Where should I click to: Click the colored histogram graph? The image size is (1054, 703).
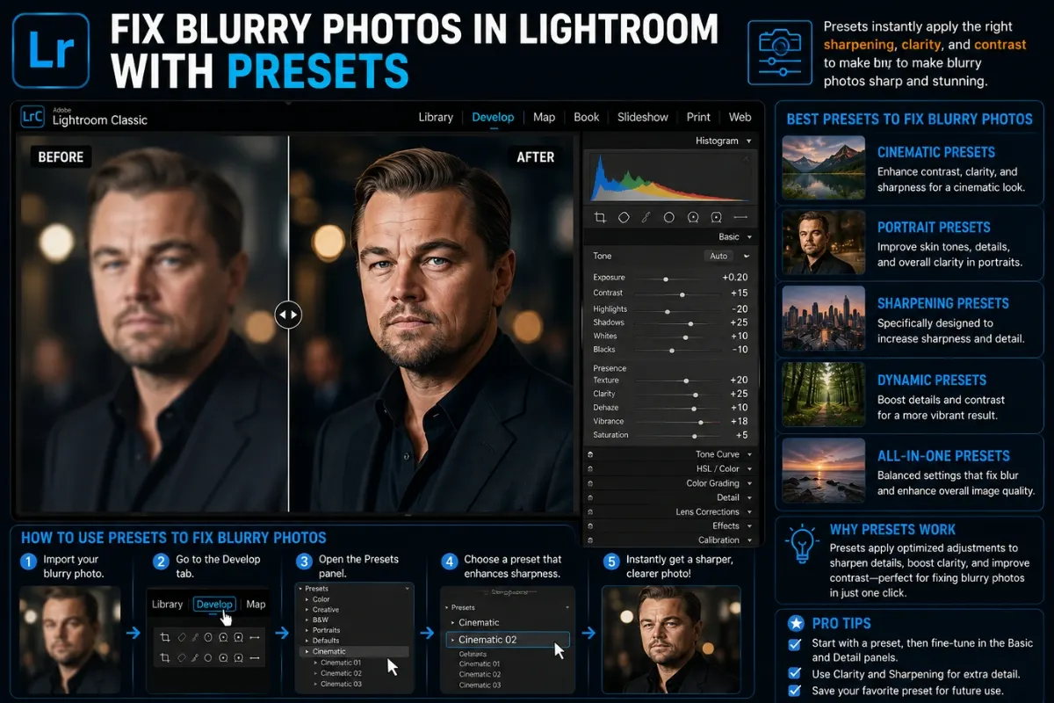coord(669,178)
